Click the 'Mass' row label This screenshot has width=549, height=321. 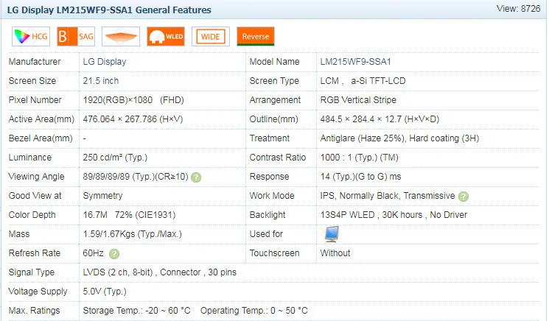19,234
